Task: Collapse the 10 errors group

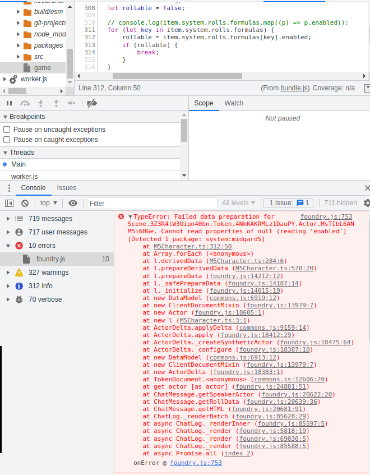Action: pos(7,246)
